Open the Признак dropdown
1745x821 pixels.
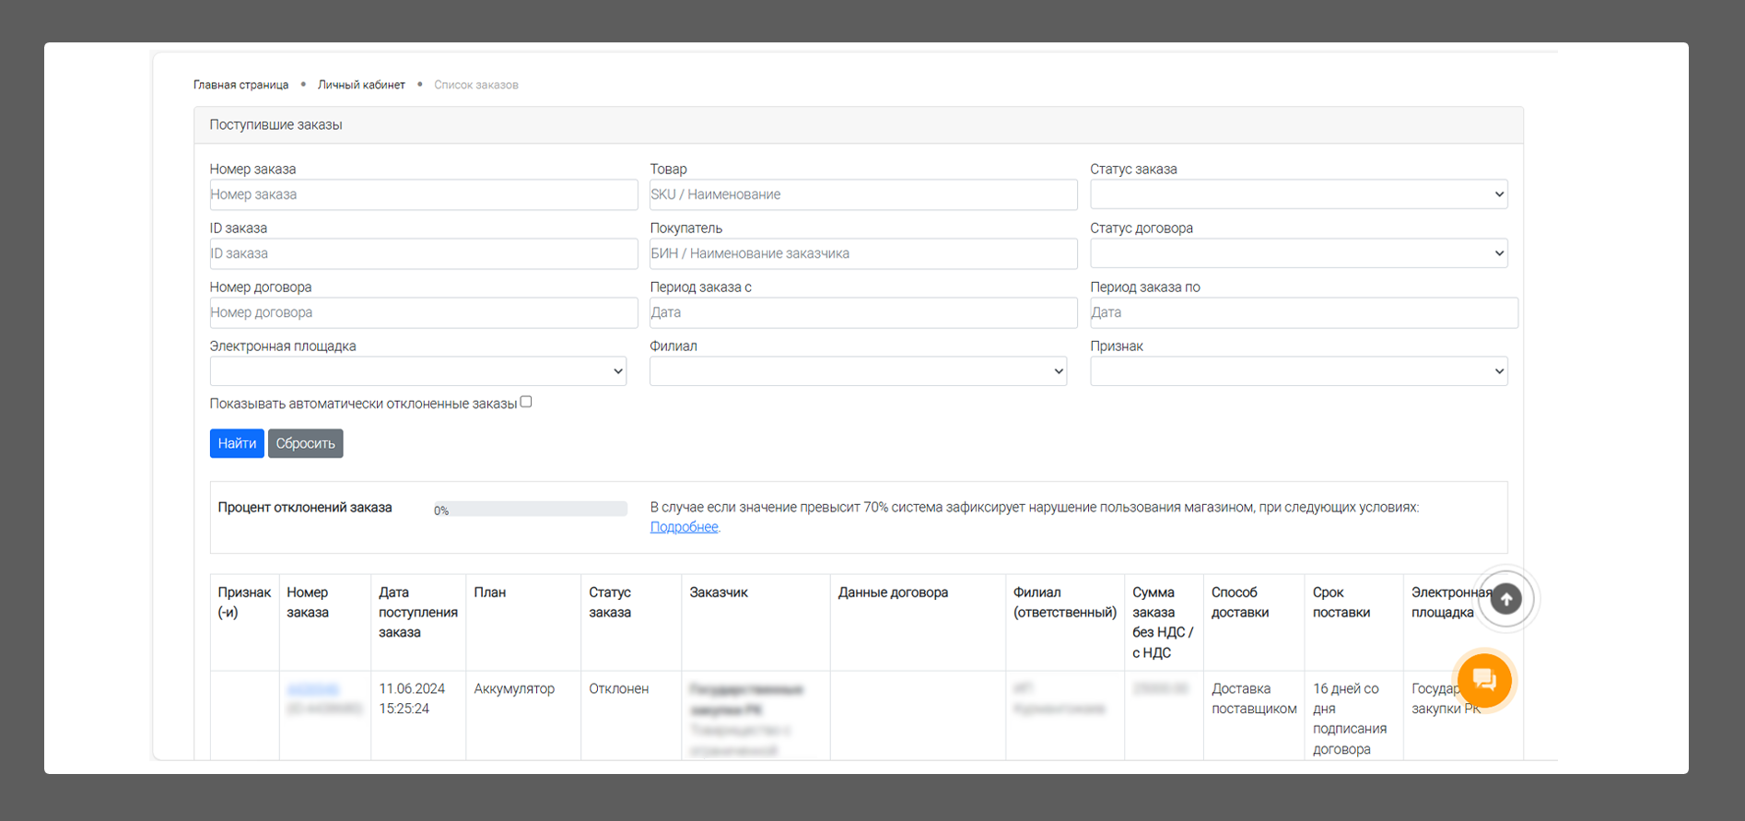(1298, 371)
